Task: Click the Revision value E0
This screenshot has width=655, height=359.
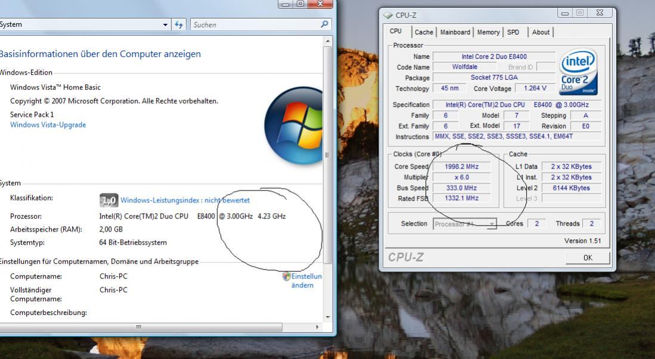Action: coord(585,126)
